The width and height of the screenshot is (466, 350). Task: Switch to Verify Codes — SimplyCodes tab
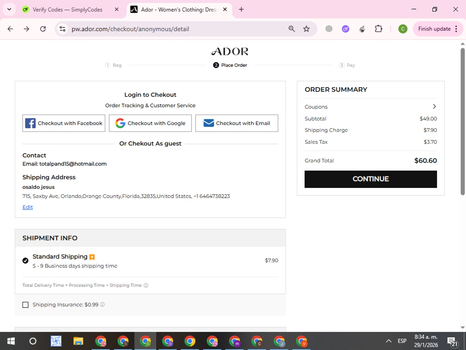pyautogui.click(x=67, y=9)
